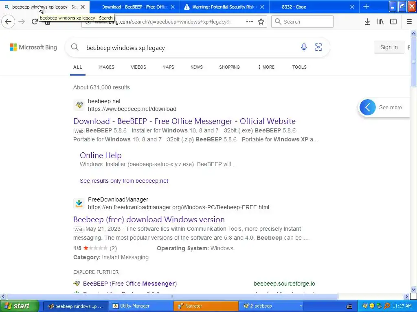Open Beebeep (free) download Windows version result
Viewport: 417px width, 312px height.
[x=149, y=220]
